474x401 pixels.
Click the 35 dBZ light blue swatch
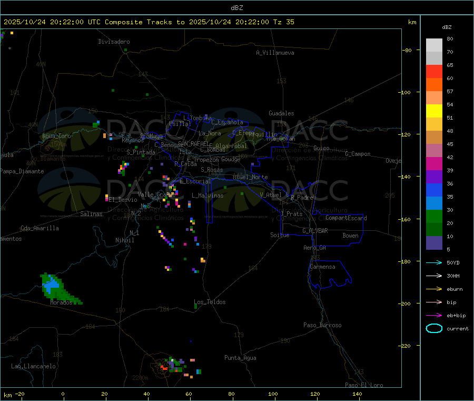434,203
